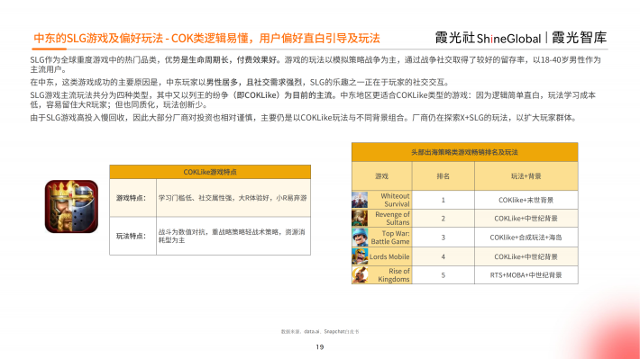Click the Lords Mobile game icon

[x=360, y=256]
